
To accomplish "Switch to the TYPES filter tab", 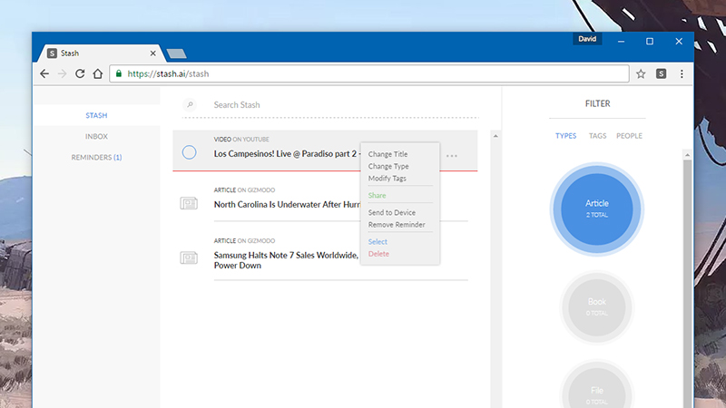I will point(565,135).
